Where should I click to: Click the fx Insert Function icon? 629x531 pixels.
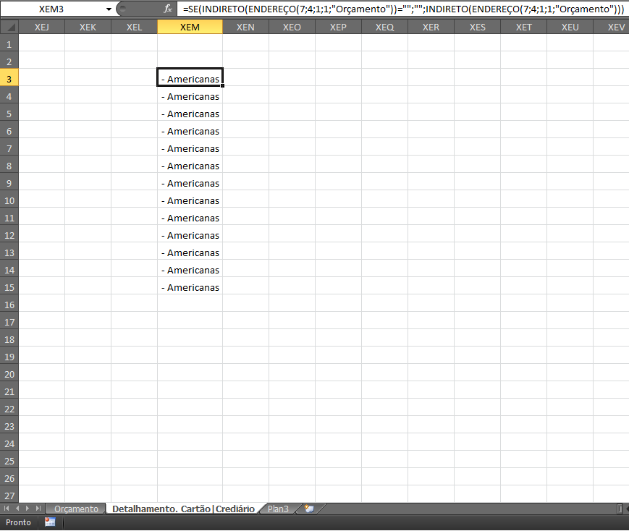[168, 9]
